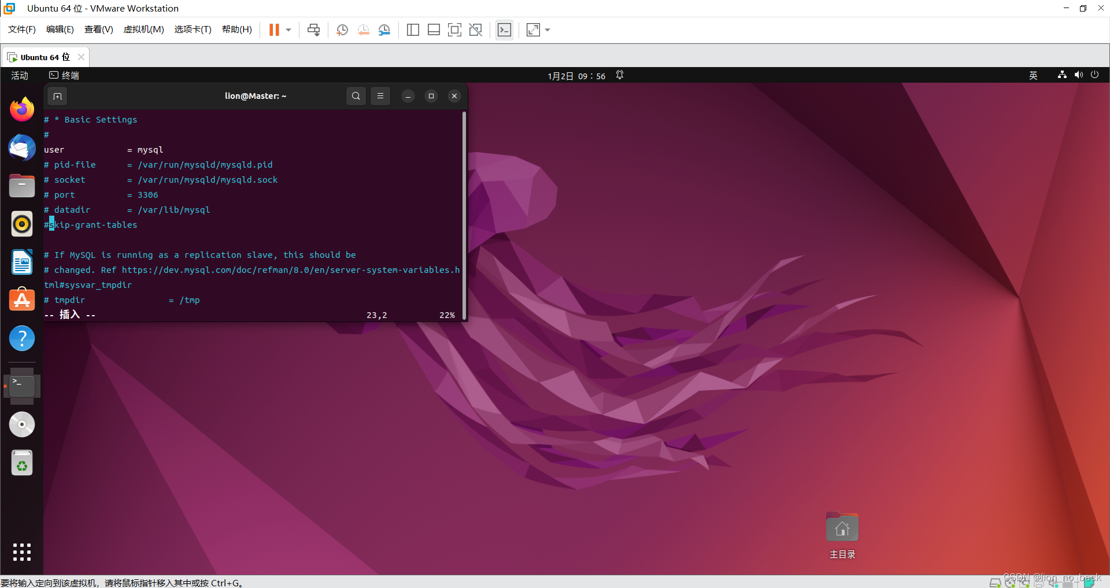Open the 编辑(E) menu
1110x588 pixels.
60,29
